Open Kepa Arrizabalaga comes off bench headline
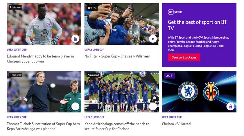Image resolution: width=244 pixels, height=136 pixels. click(x=117, y=126)
